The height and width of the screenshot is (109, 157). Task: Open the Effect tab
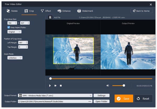pos(46,11)
